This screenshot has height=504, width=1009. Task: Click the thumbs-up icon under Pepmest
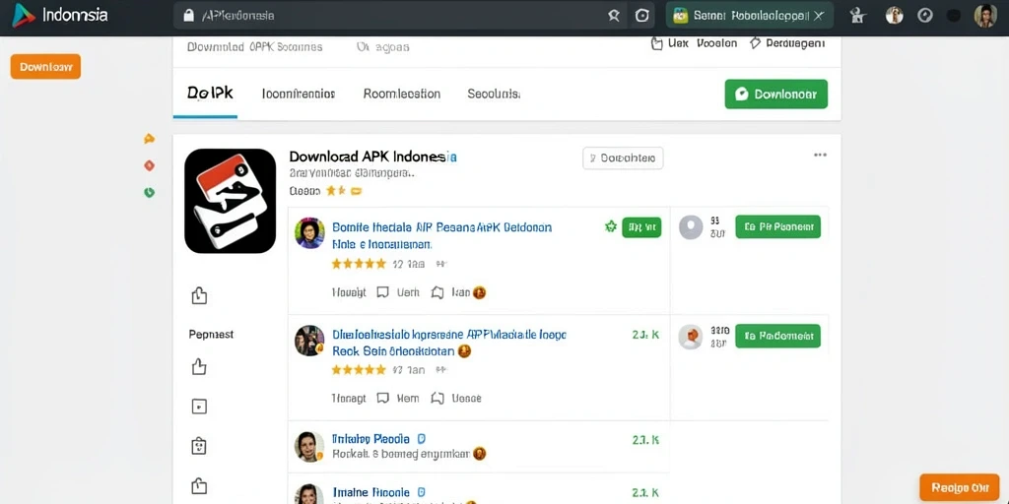pyautogui.click(x=199, y=366)
